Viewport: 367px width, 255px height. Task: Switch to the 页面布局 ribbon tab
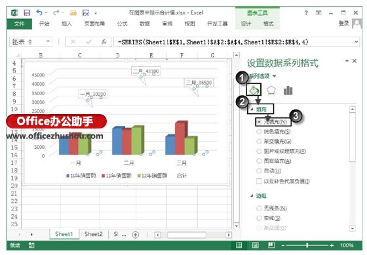94,24
